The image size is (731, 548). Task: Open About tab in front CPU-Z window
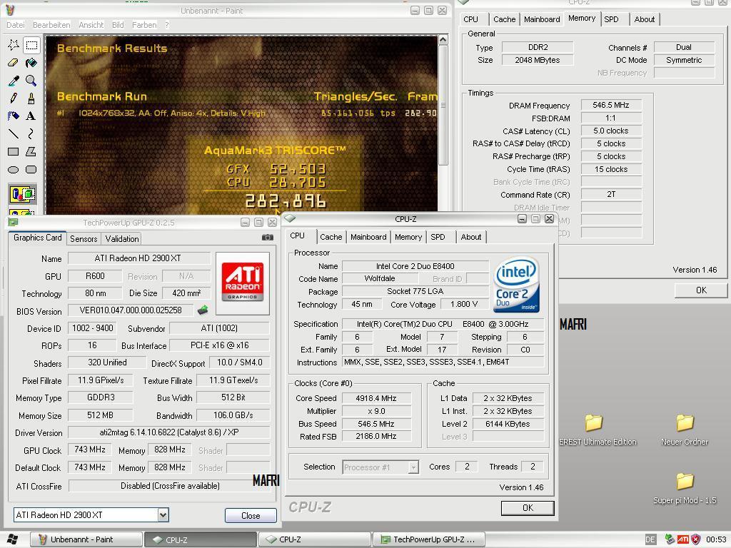tap(471, 237)
